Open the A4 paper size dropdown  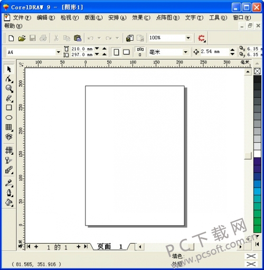tap(58, 52)
